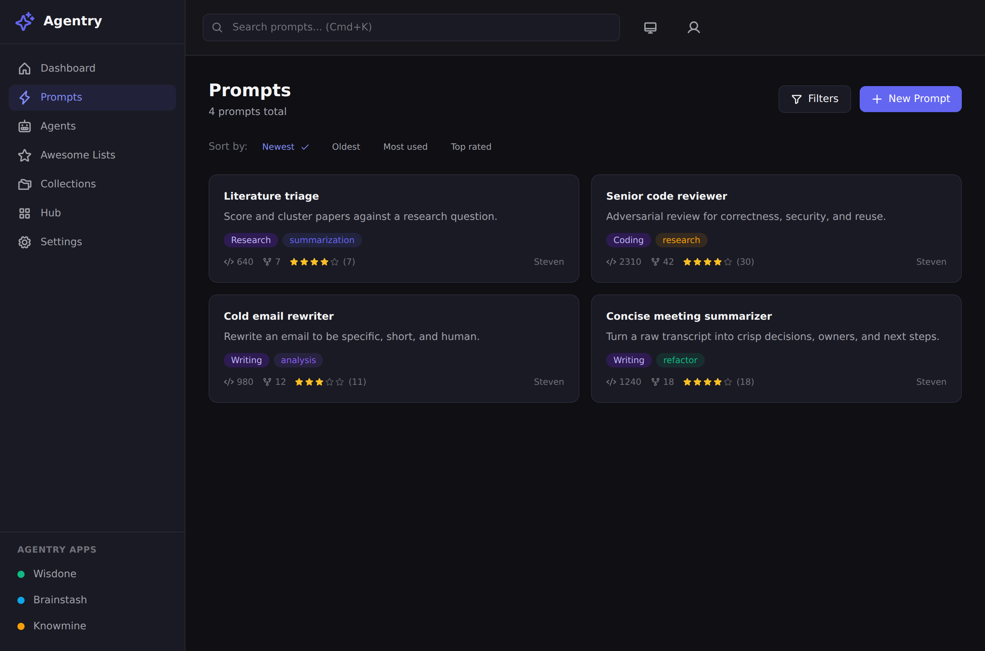The image size is (985, 651).
Task: Click the green Wisdone status dot
Action: click(21, 574)
